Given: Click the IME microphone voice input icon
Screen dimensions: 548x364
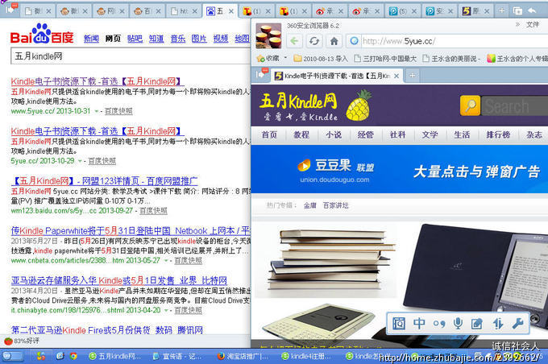Looking at the screenshot, I should pos(458,324).
